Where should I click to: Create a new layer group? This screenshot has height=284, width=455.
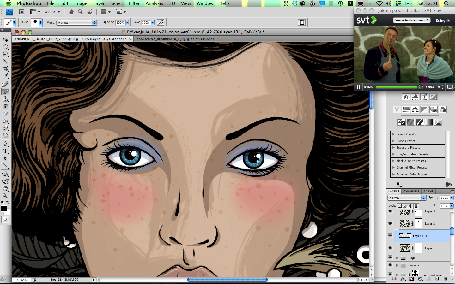tap(428, 279)
